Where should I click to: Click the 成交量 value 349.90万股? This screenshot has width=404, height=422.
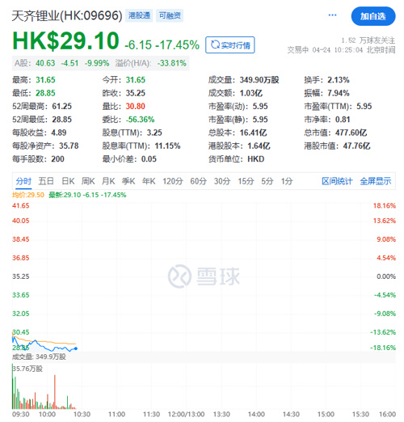tap(259, 80)
